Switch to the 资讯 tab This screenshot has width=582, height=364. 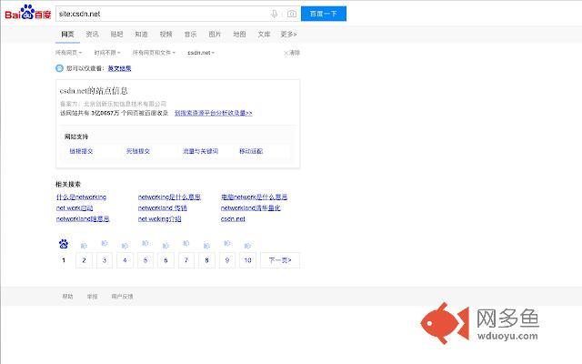[x=92, y=35]
